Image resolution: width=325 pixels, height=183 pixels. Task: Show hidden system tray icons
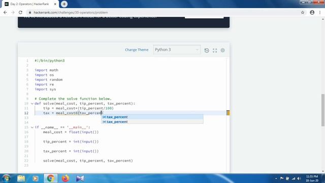coord(276,178)
